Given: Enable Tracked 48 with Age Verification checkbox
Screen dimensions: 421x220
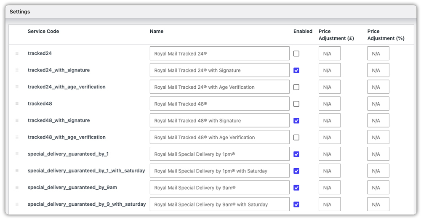Looking at the screenshot, I should point(296,138).
